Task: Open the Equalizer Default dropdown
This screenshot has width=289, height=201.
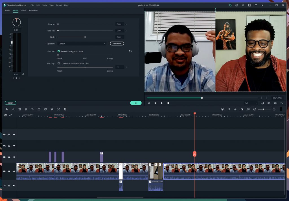Action: [x=82, y=44]
